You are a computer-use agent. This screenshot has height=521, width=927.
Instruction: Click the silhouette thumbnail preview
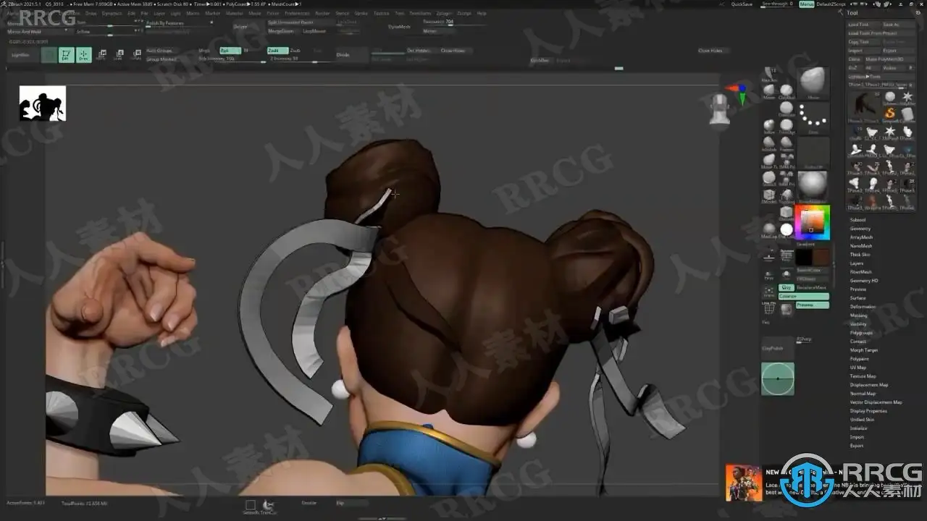(x=43, y=103)
